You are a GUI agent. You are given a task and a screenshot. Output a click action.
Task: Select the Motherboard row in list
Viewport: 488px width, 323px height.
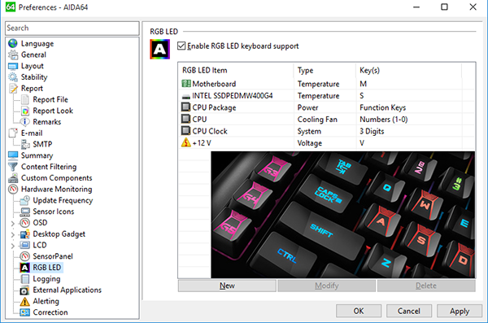click(x=326, y=84)
